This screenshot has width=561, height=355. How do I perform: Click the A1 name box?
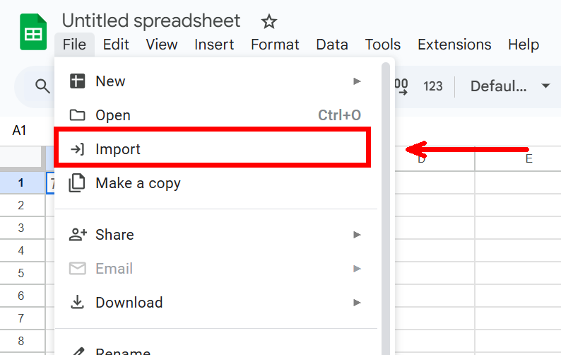[x=20, y=131]
